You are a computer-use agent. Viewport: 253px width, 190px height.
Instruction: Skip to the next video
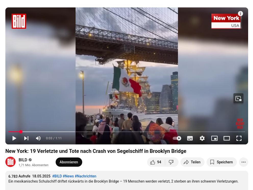coord(26,138)
